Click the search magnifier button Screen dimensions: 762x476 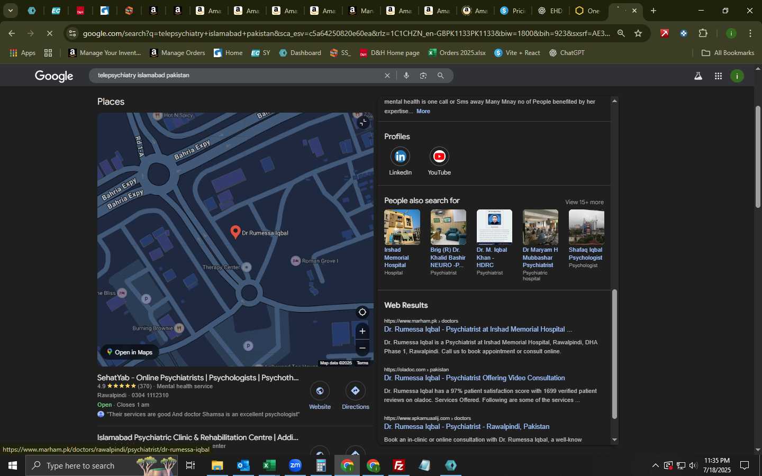click(440, 76)
